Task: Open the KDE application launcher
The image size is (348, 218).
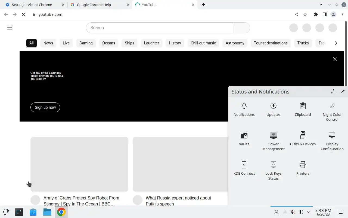Action: pyautogui.click(x=6, y=212)
